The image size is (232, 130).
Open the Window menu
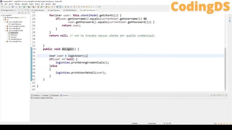pyautogui.click(x=48, y=4)
